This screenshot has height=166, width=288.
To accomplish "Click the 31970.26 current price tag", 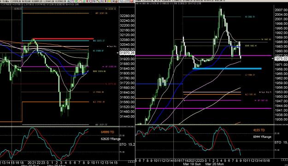I will point(127,53).
